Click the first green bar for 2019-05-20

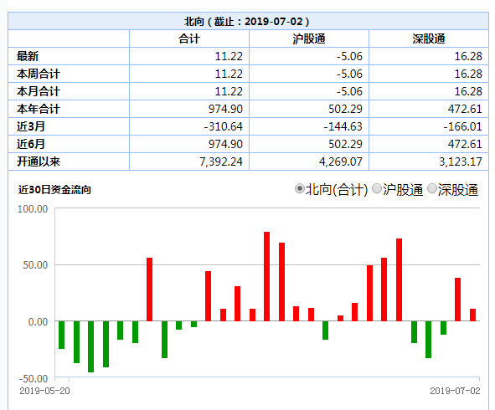click(61, 335)
